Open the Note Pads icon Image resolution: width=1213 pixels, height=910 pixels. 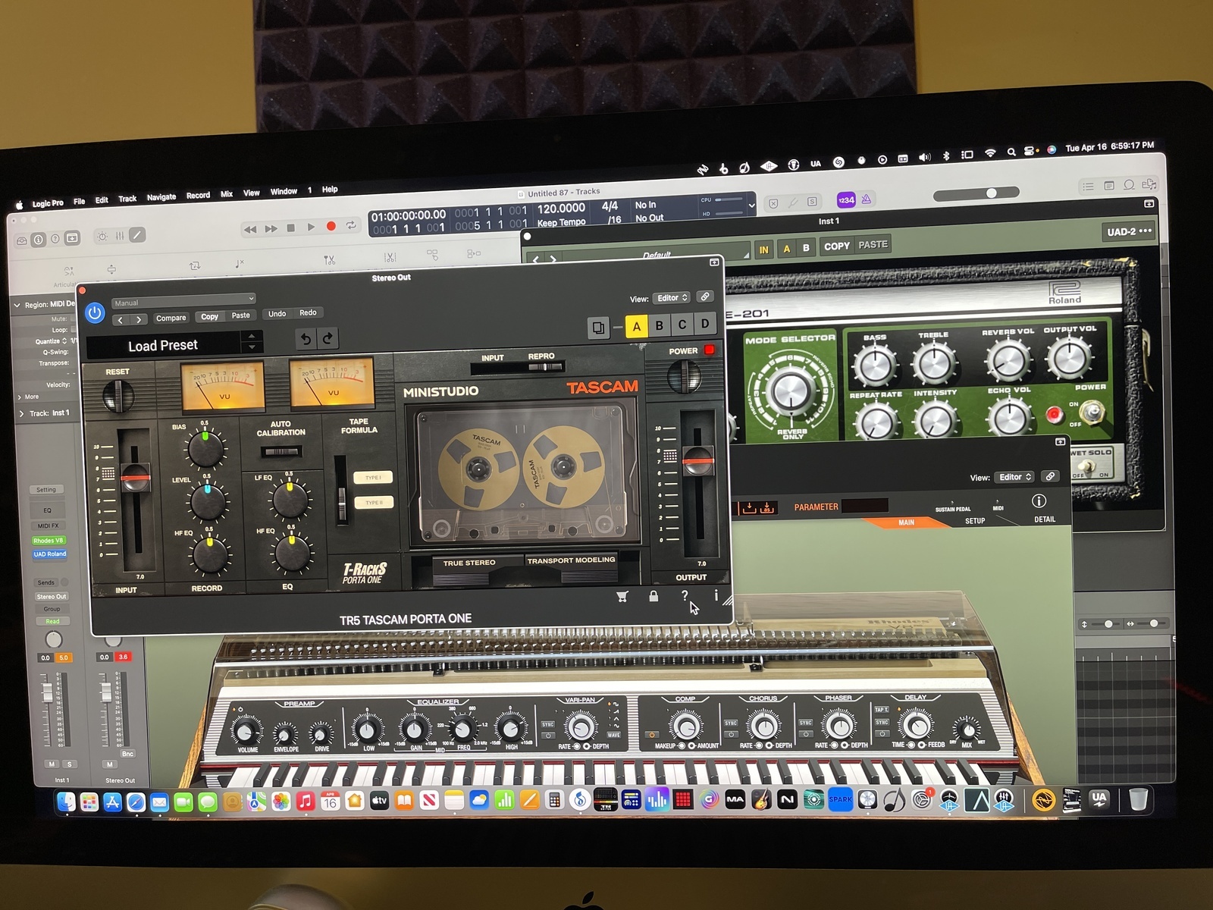tap(1108, 185)
